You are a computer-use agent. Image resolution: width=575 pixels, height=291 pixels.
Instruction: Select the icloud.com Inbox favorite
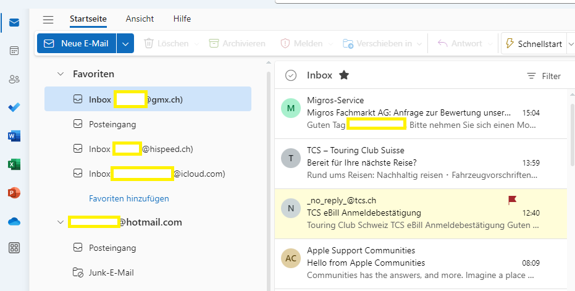click(148, 174)
